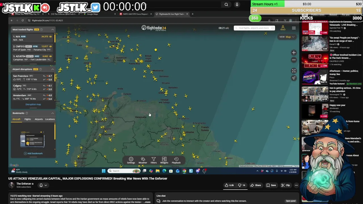Select the Aircraft bookmarks tab
The height and width of the screenshot is (204, 363).
[x=16, y=119]
